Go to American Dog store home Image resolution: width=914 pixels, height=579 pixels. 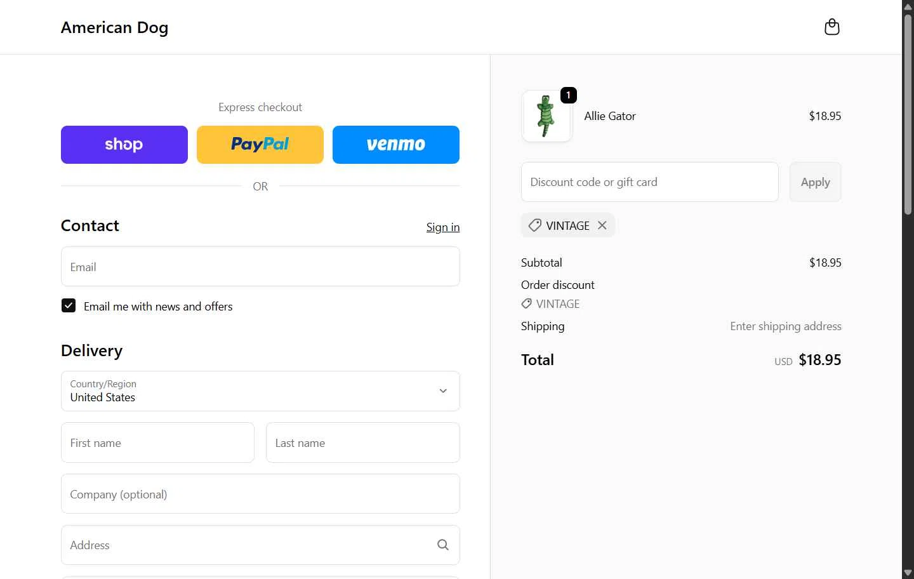click(115, 27)
